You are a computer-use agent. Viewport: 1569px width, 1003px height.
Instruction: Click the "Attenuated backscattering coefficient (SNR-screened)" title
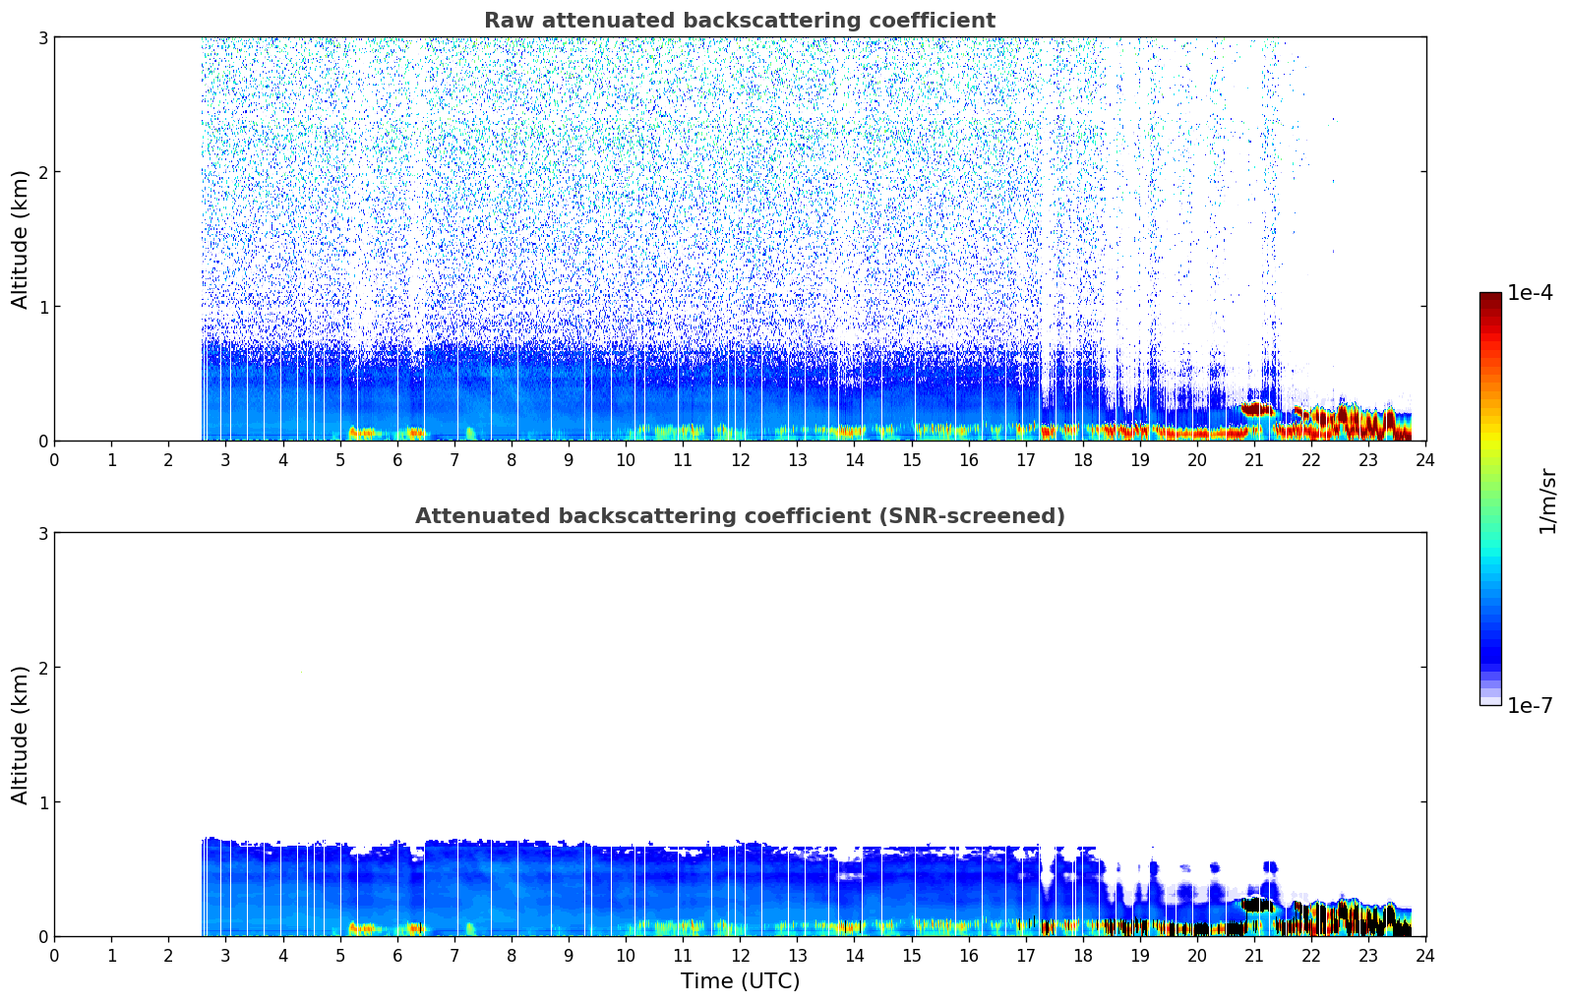739,516
